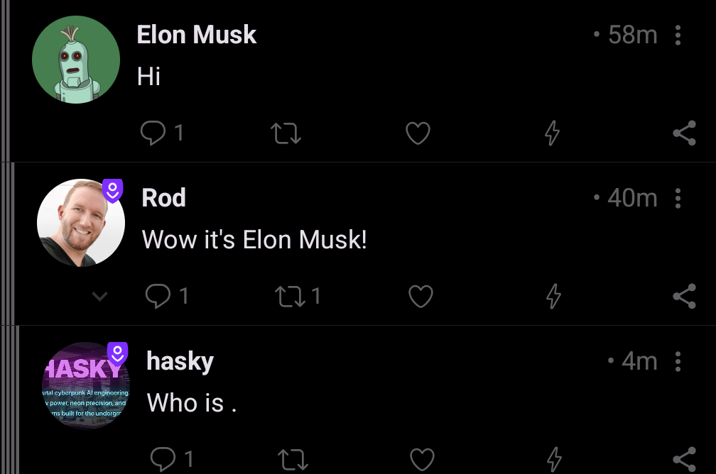Repost Elon Musk's "Hi" post
716x474 pixels.
pos(287,133)
